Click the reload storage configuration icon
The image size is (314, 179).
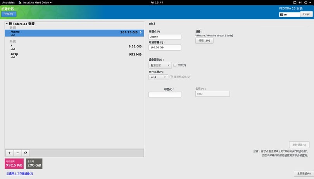[x=26, y=153]
